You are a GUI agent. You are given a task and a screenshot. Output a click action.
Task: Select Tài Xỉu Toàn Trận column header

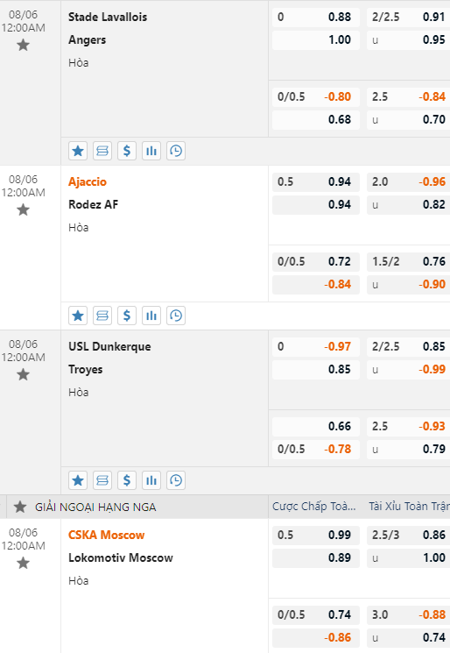[409, 507]
